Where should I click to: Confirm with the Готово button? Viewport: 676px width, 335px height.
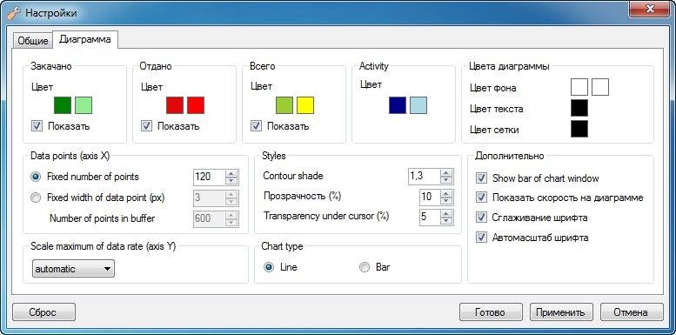point(491,312)
